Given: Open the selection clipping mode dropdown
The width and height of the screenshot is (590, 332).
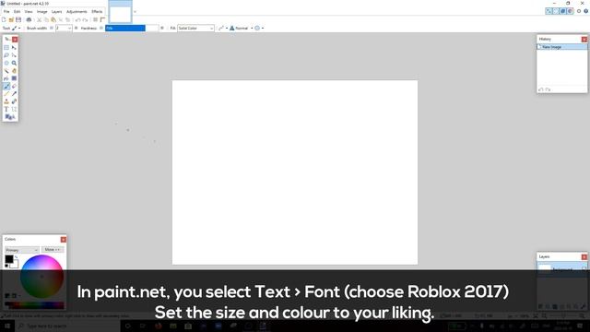Looking at the screenshot, I should click(259, 28).
